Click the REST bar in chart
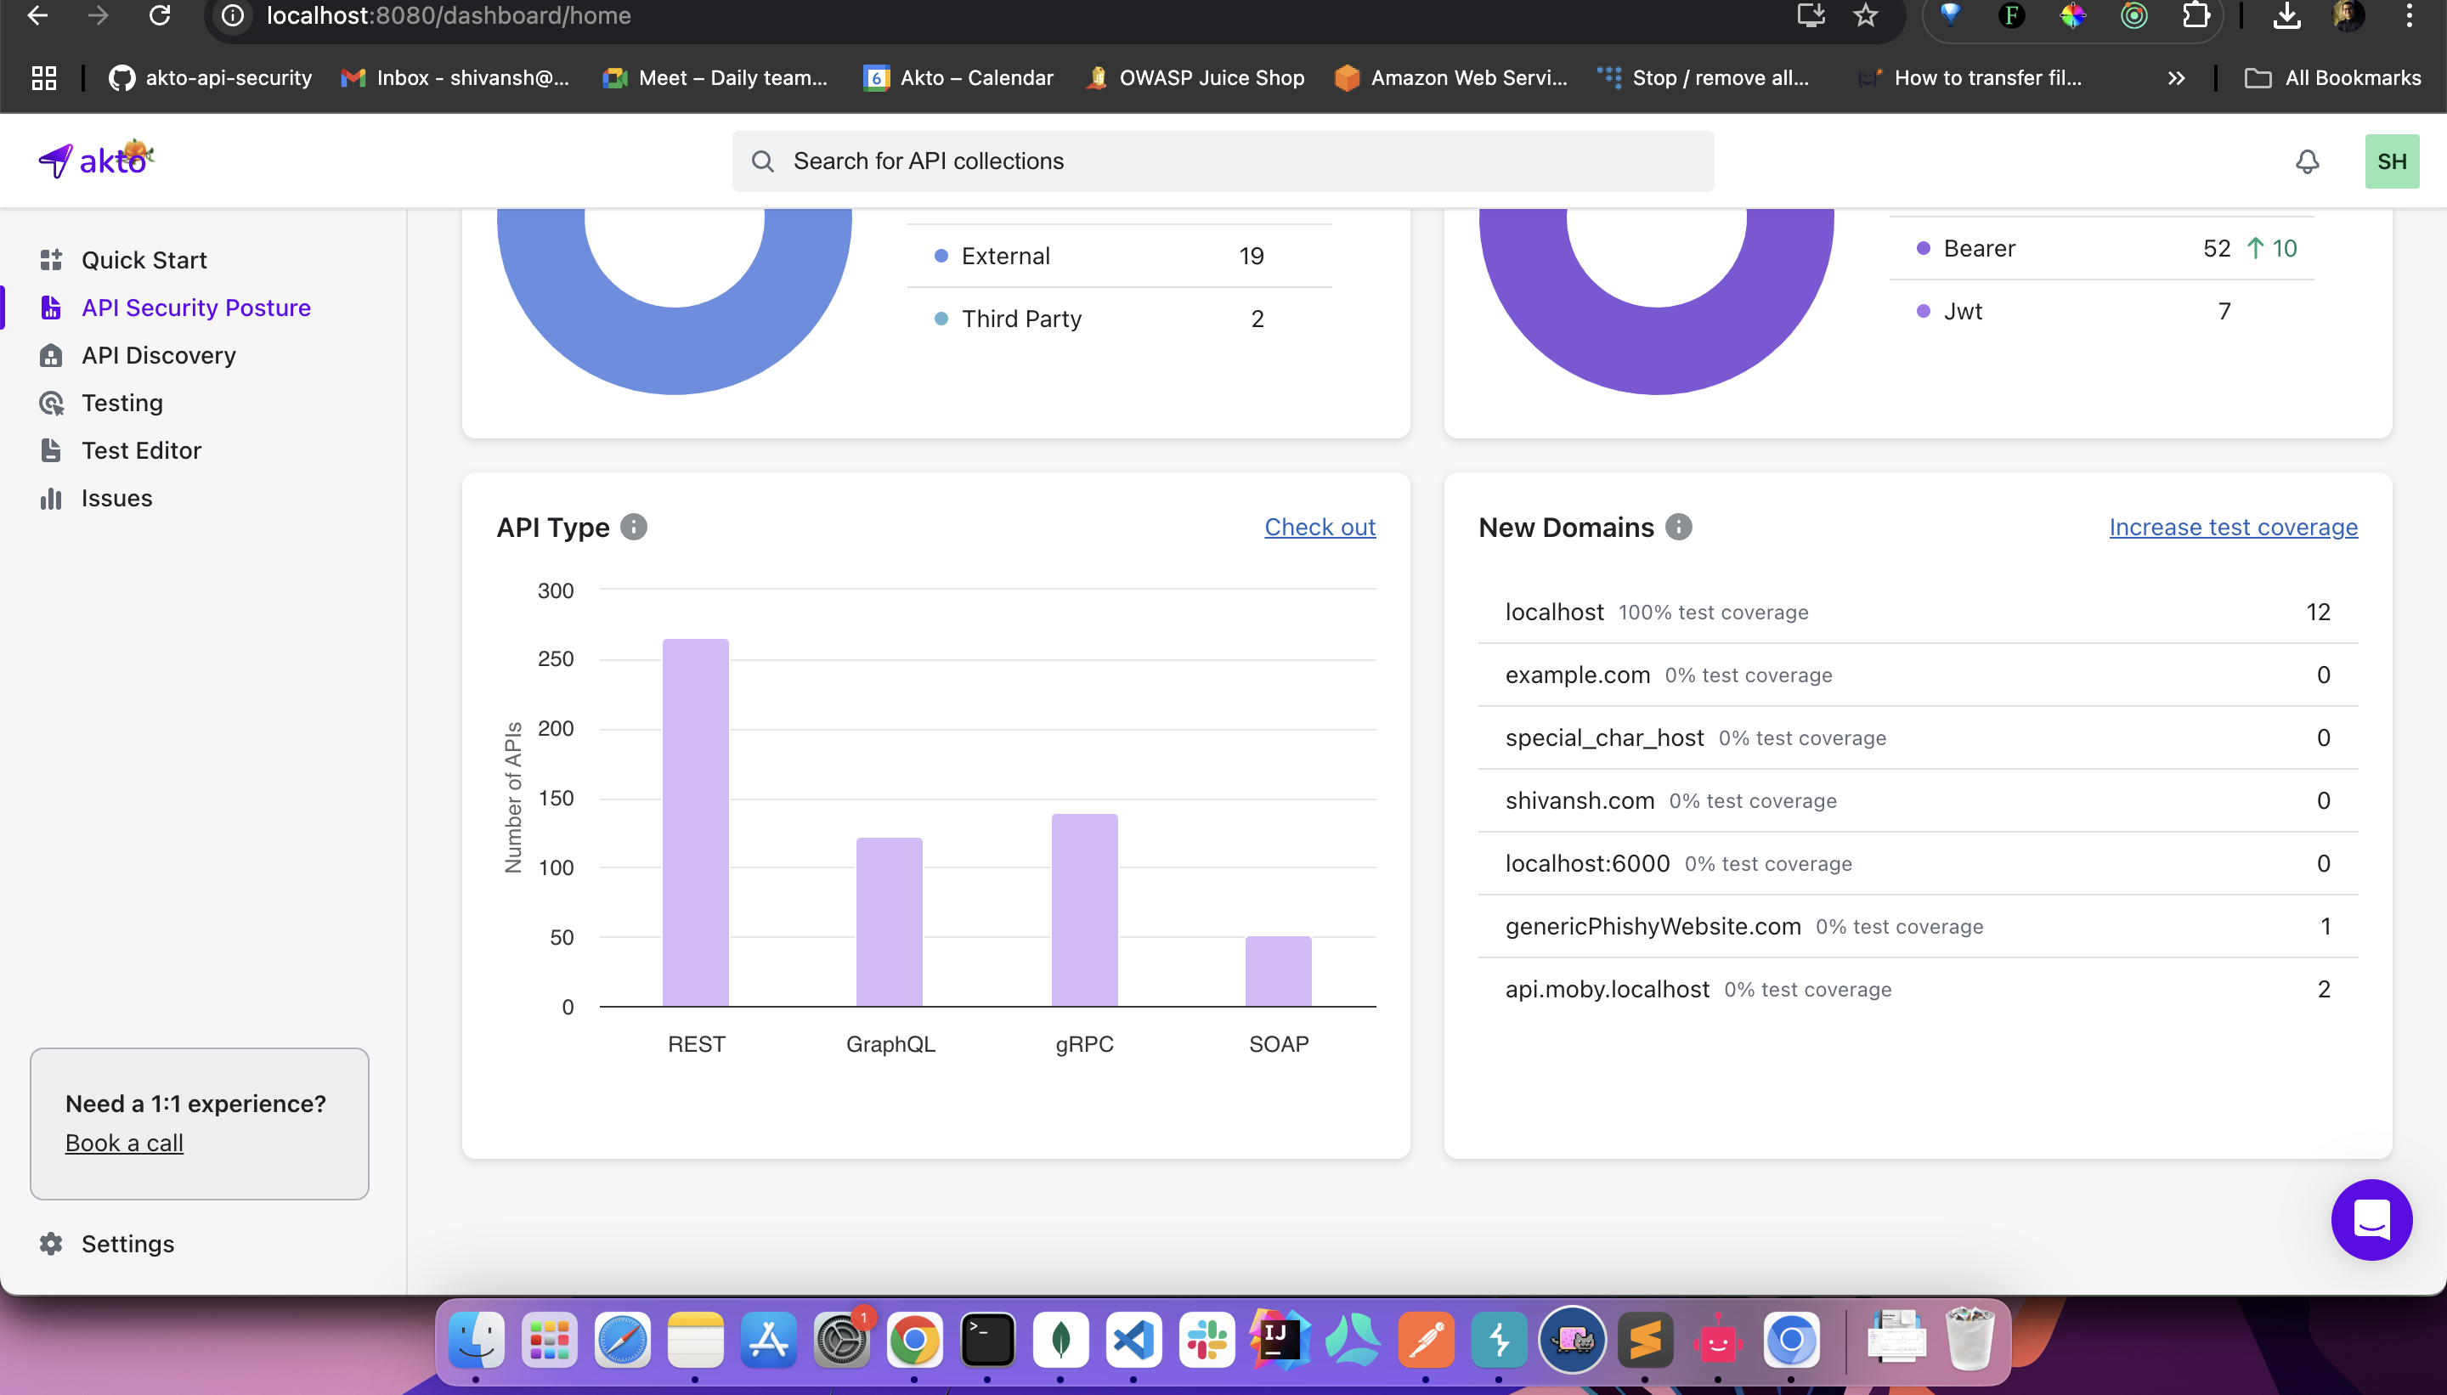Image resolution: width=2447 pixels, height=1395 pixels. tap(696, 822)
